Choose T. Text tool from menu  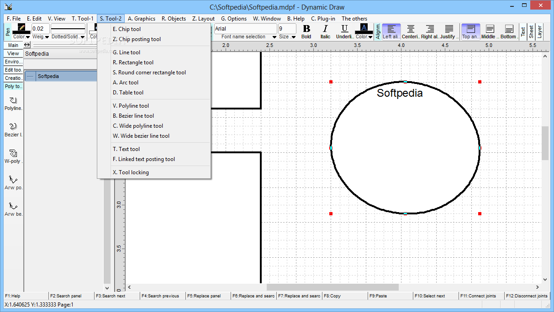[x=154, y=149]
